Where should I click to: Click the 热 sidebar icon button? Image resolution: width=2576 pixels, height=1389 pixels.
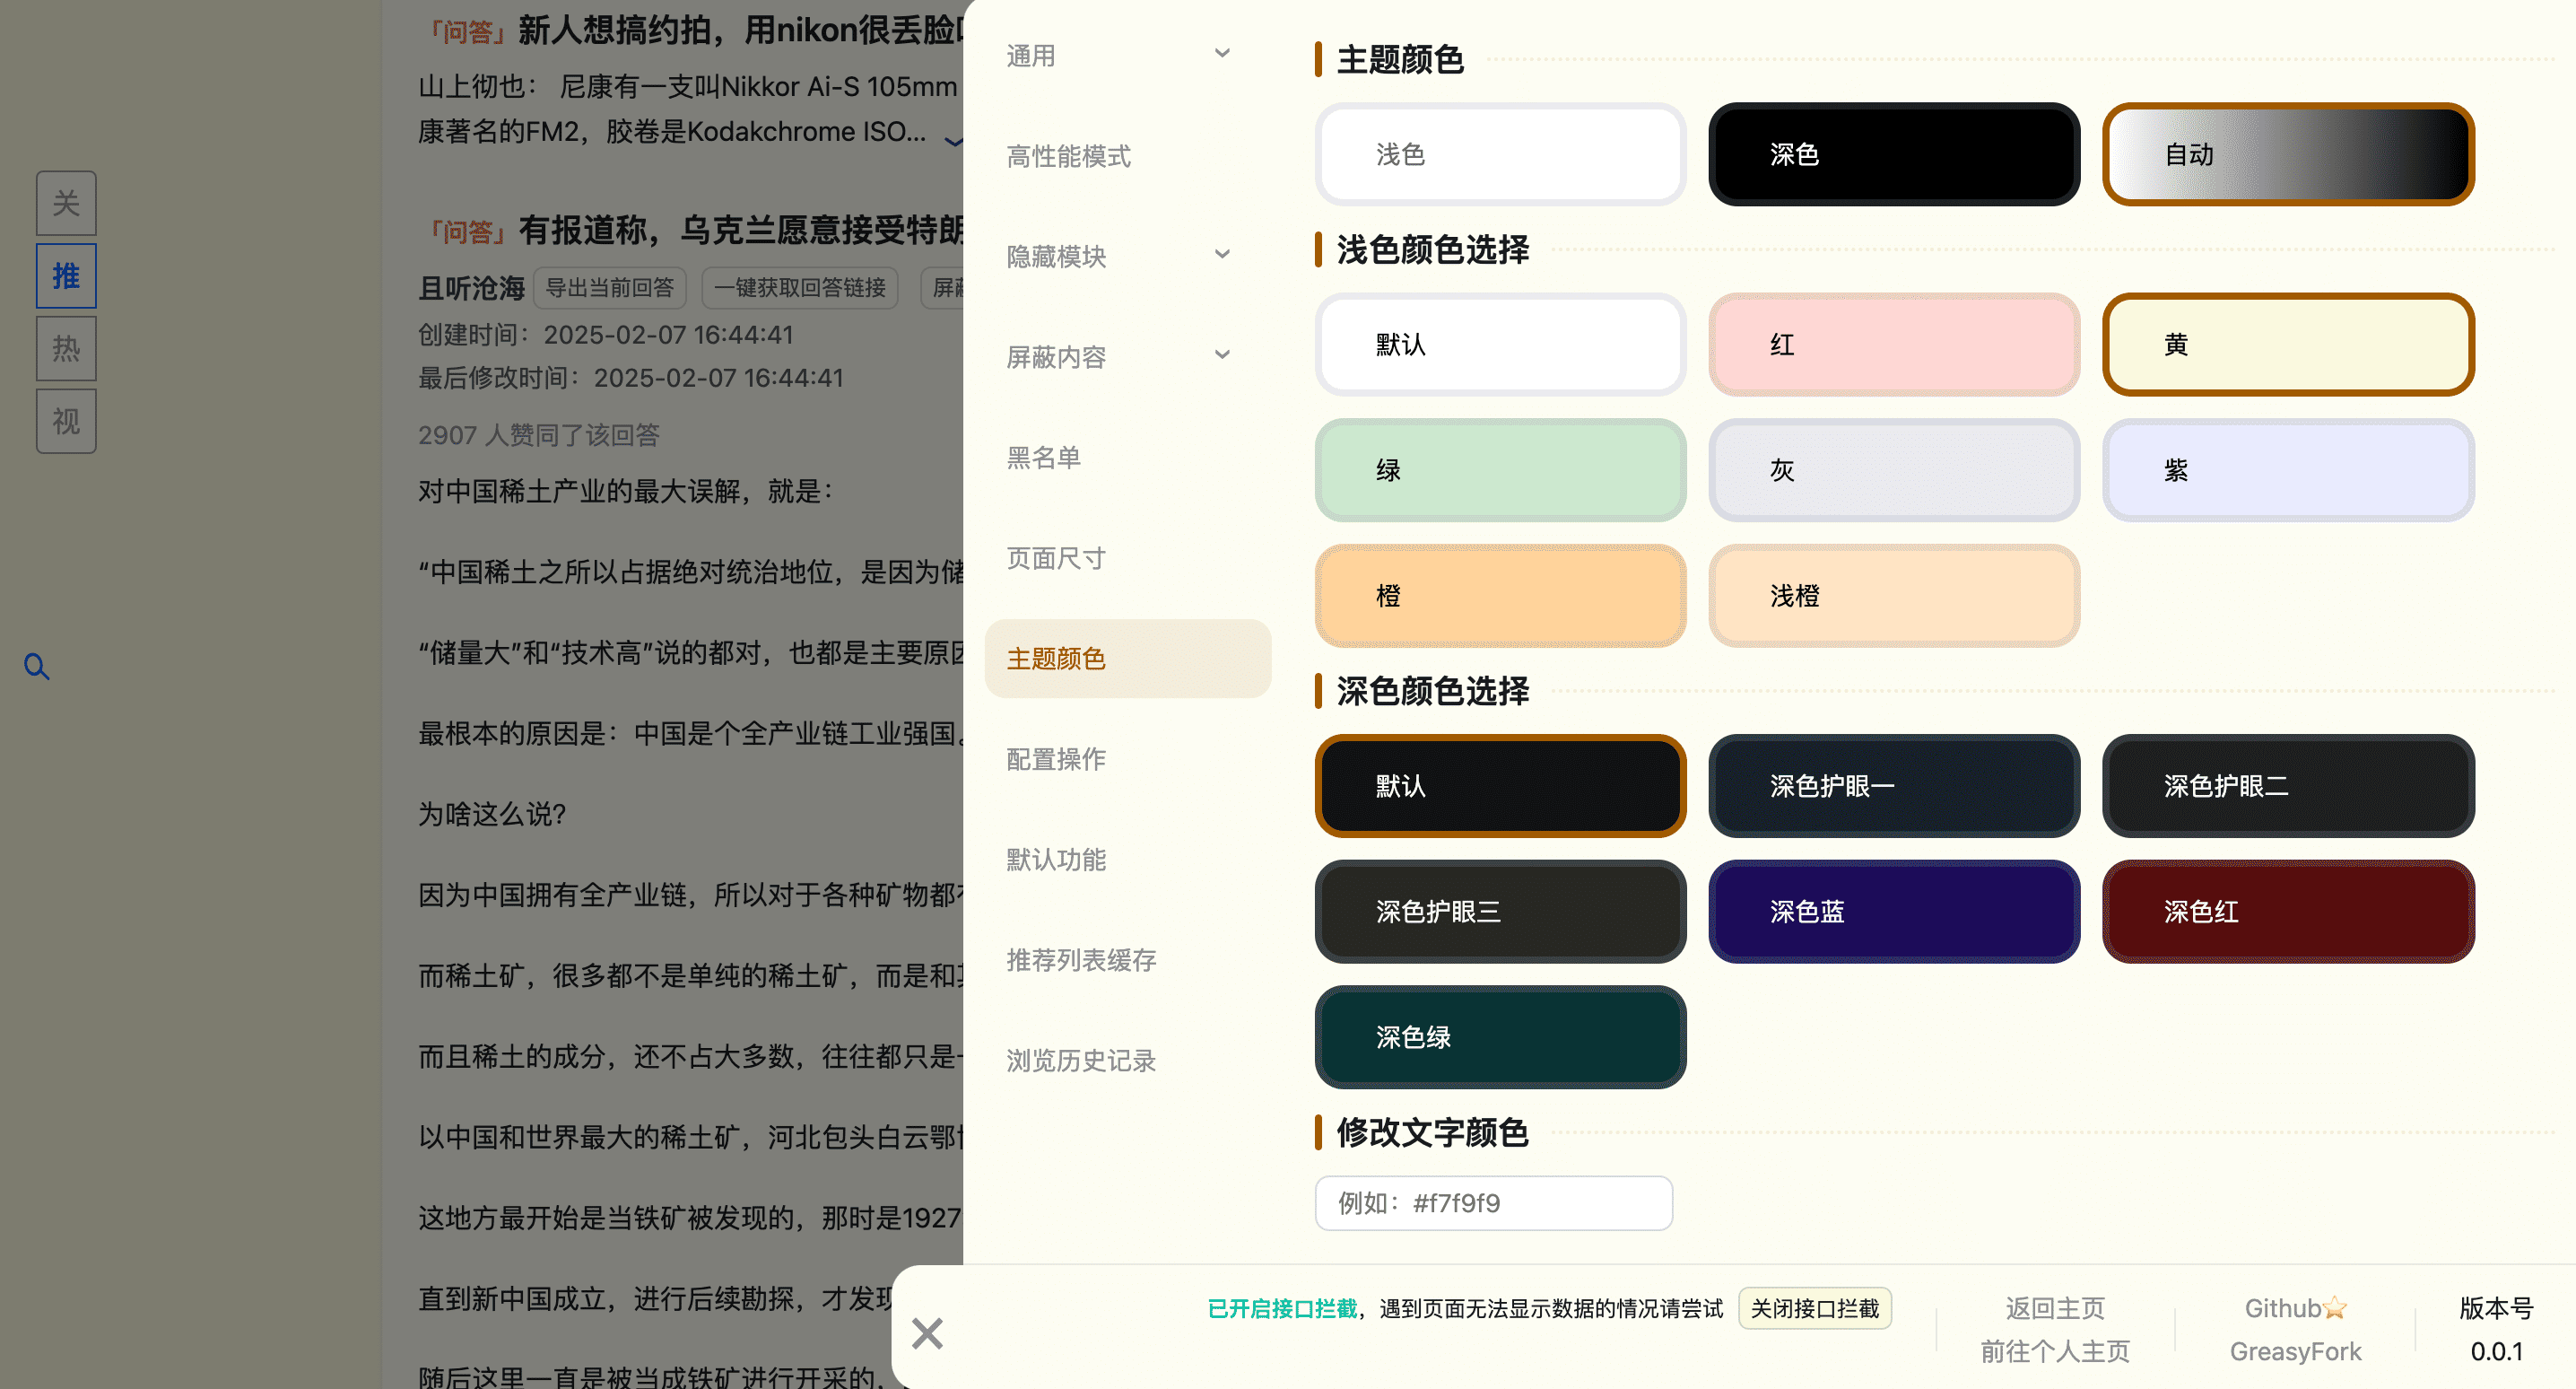pyautogui.click(x=66, y=348)
